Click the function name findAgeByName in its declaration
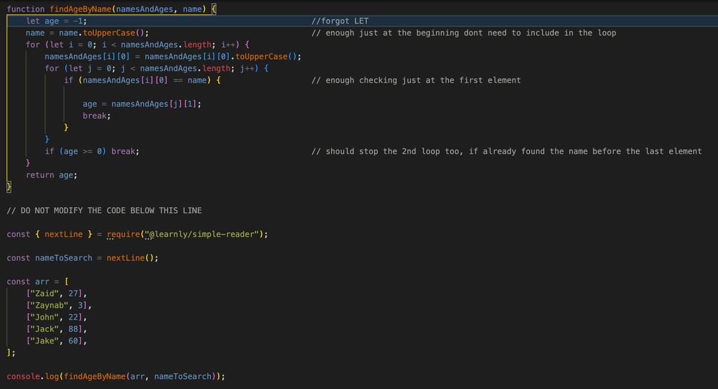The image size is (718, 389). coord(81,9)
